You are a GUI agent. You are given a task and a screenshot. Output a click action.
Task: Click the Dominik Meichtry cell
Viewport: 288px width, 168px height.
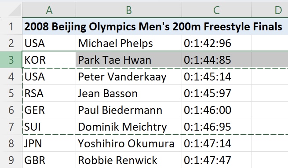tap(129, 127)
